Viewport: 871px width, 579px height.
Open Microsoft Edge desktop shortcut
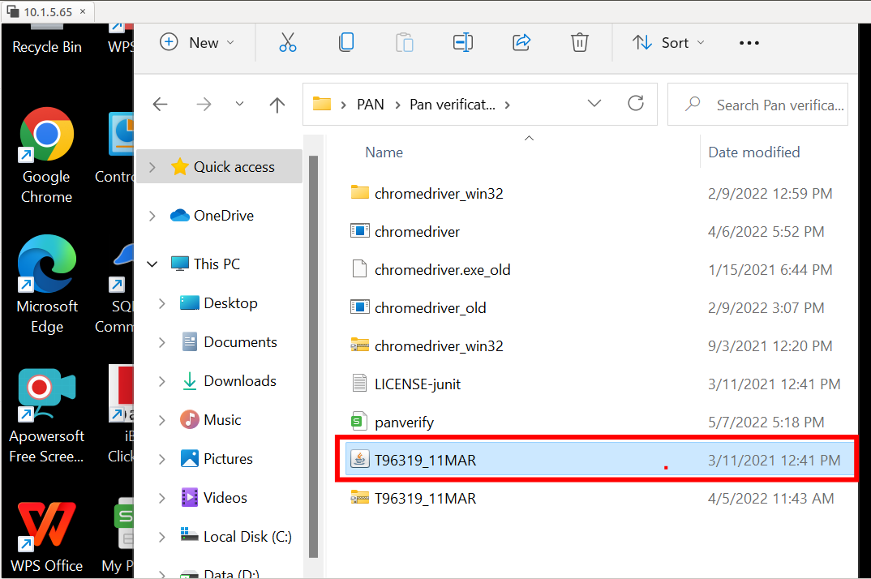coord(47,285)
